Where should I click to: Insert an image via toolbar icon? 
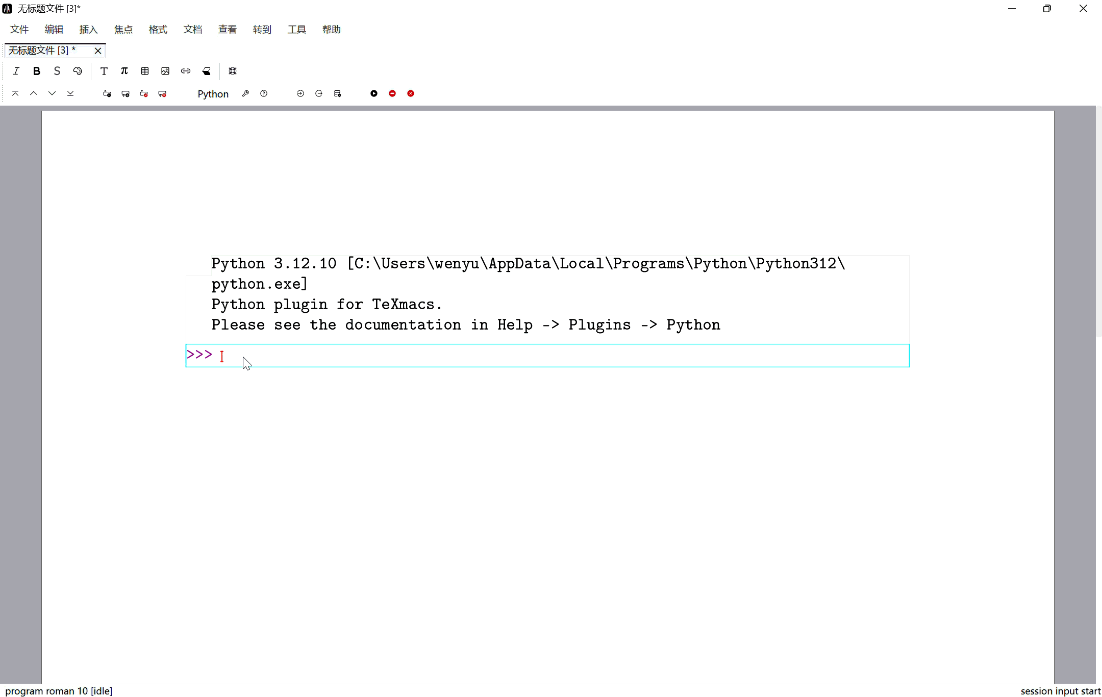[165, 71]
